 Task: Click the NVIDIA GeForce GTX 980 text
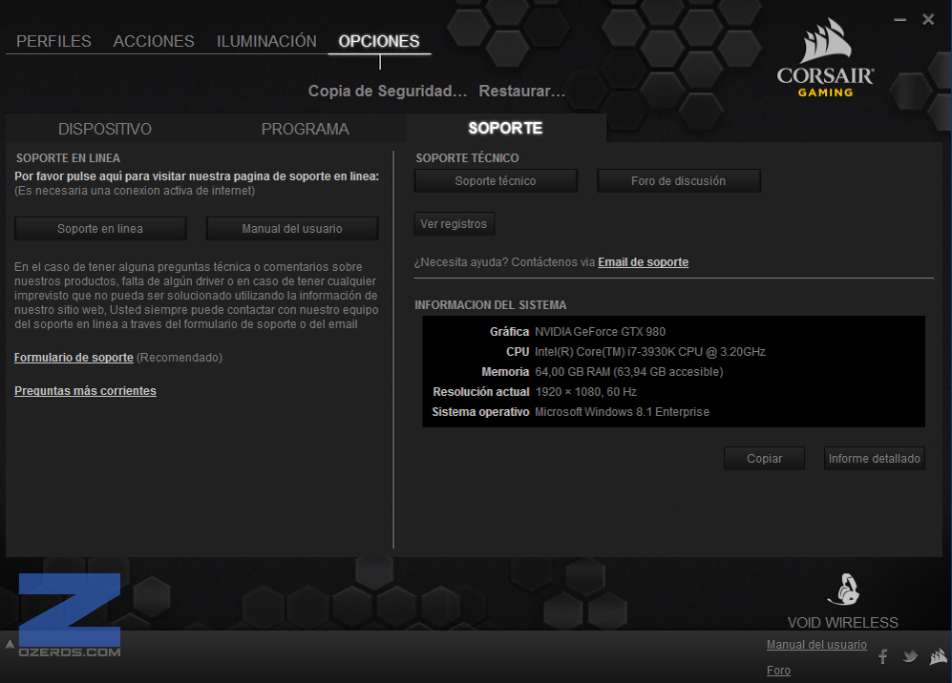[x=600, y=332]
